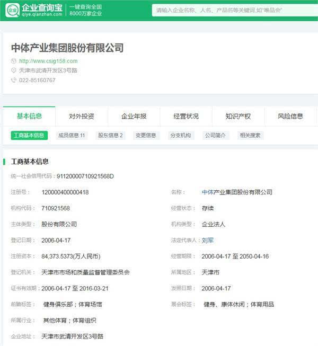Click registration authority 天津市市场和质量监督管理委员会
This screenshot has height=346, width=318.
click(86, 272)
